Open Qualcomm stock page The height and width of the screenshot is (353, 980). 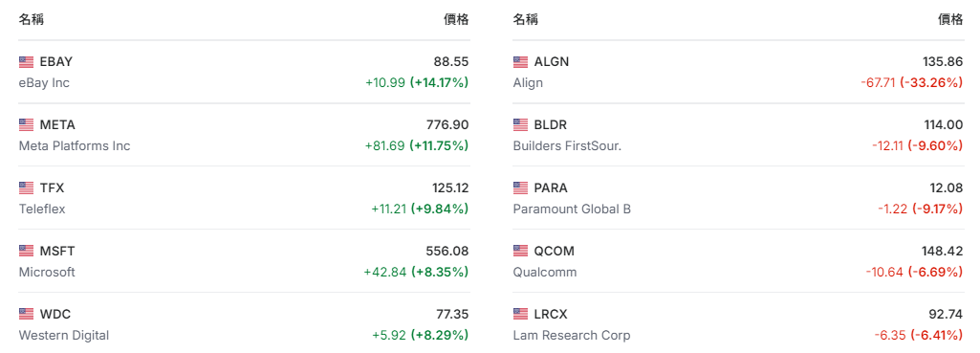pyautogui.click(x=545, y=273)
